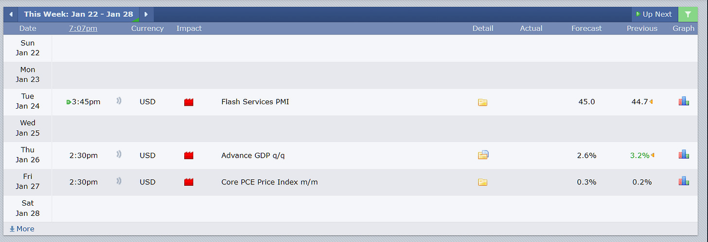
Task: Select Core PCE Price Index m/m event
Action: coord(269,182)
